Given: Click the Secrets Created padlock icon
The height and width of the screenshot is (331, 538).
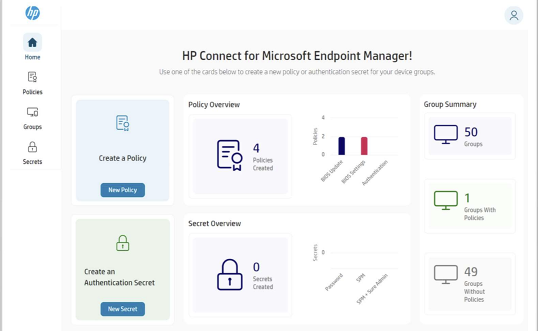Looking at the screenshot, I should coord(229,275).
